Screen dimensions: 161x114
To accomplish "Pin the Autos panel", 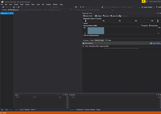I will [x=65, y=95].
